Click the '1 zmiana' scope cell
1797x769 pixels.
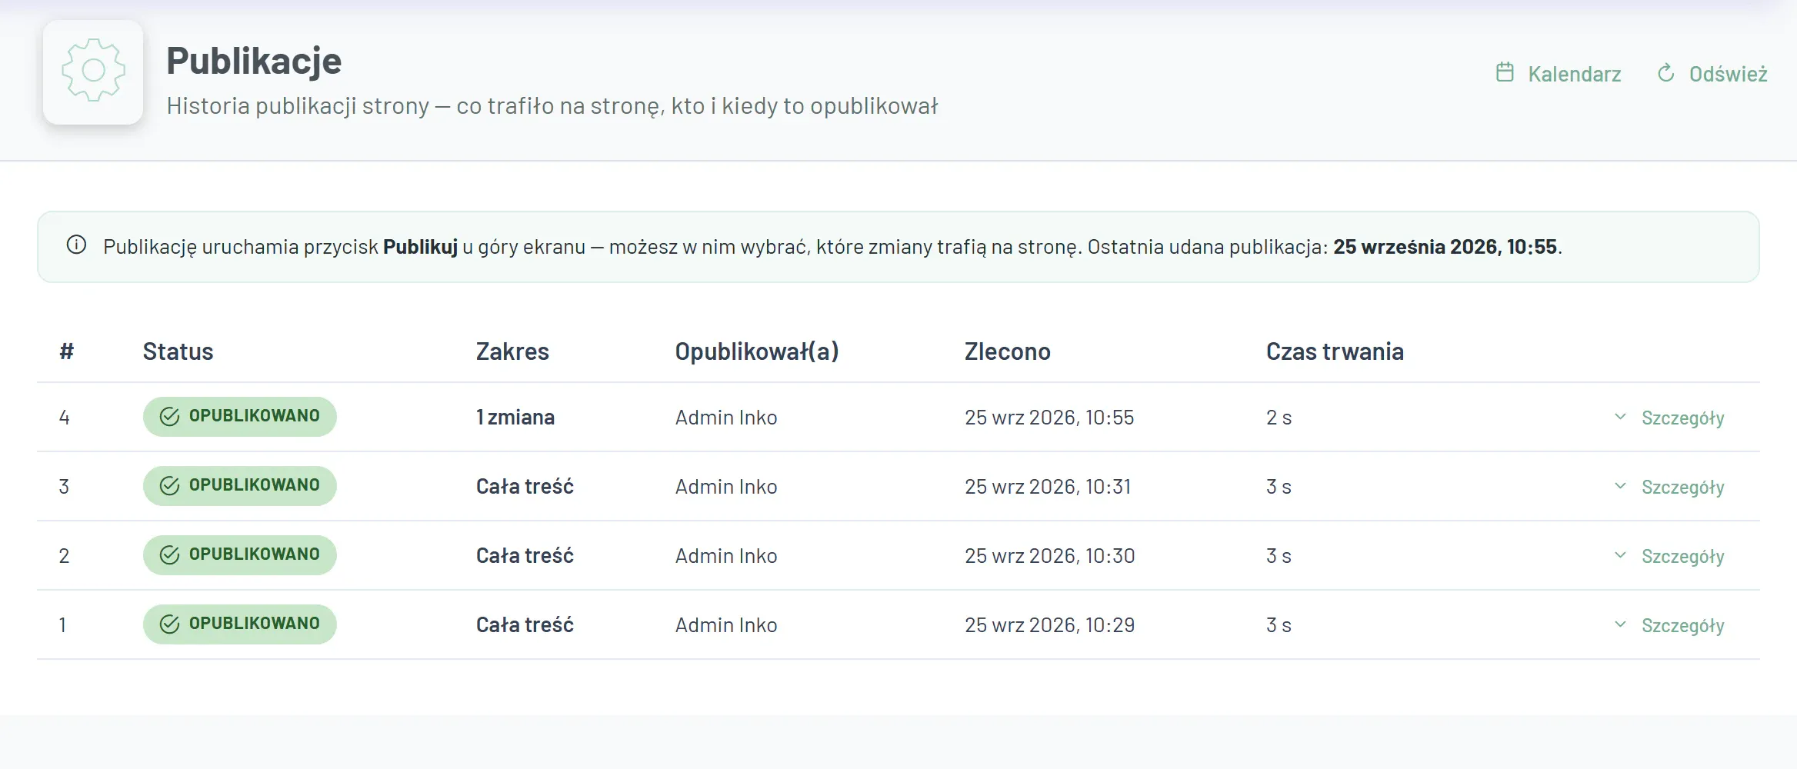(515, 418)
